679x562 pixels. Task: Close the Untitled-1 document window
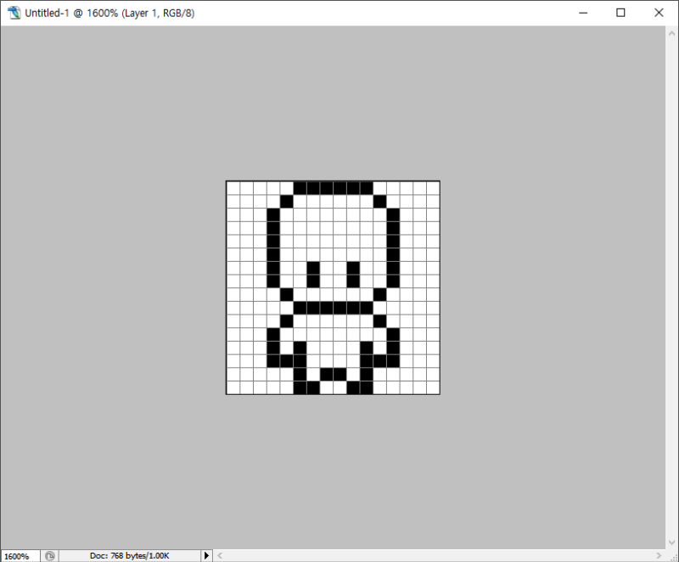pyautogui.click(x=659, y=13)
